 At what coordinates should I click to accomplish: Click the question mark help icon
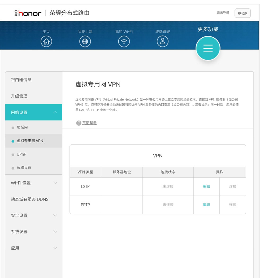point(79,123)
